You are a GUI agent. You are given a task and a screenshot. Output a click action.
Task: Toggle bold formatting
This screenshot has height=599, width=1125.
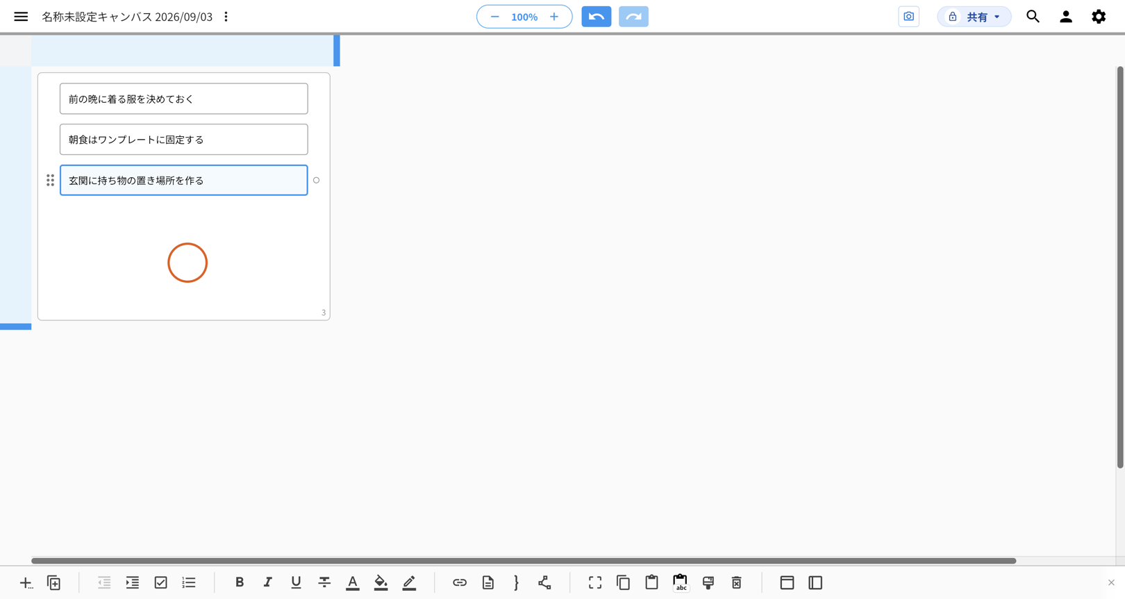[240, 583]
